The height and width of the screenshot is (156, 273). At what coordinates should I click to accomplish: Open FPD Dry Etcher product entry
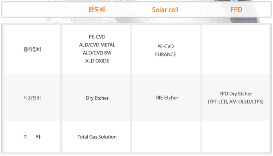coord(235,94)
